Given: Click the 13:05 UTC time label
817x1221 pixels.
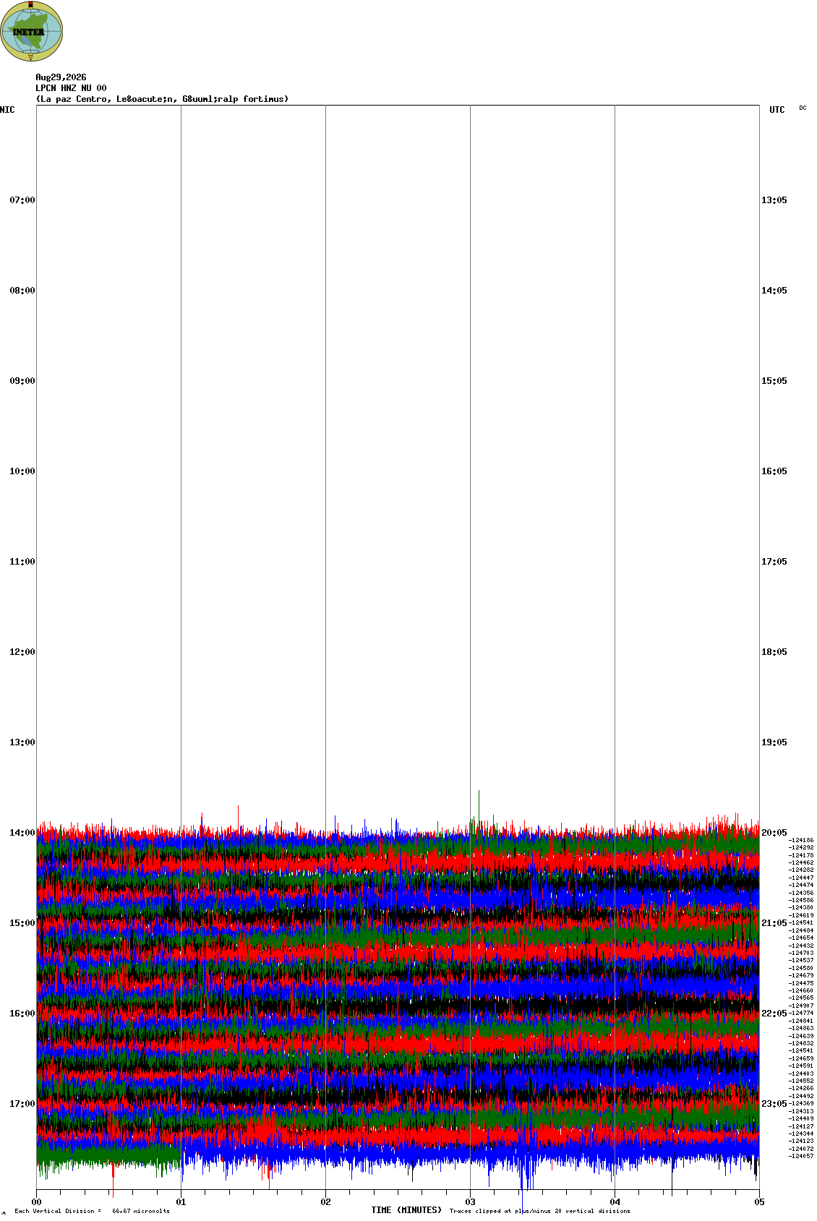Looking at the screenshot, I should click(774, 200).
